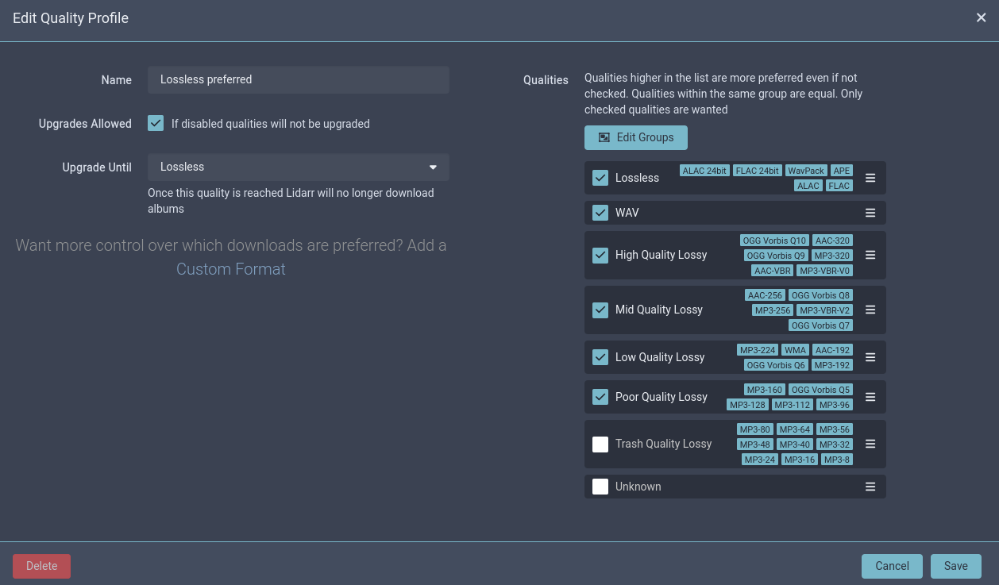Image resolution: width=999 pixels, height=585 pixels.
Task: Cancel editing the quality profile
Action: [x=891, y=566]
